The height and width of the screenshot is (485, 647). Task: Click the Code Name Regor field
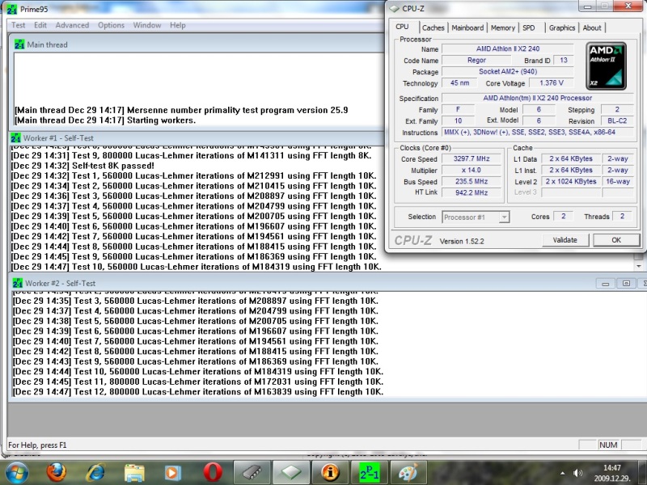476,60
